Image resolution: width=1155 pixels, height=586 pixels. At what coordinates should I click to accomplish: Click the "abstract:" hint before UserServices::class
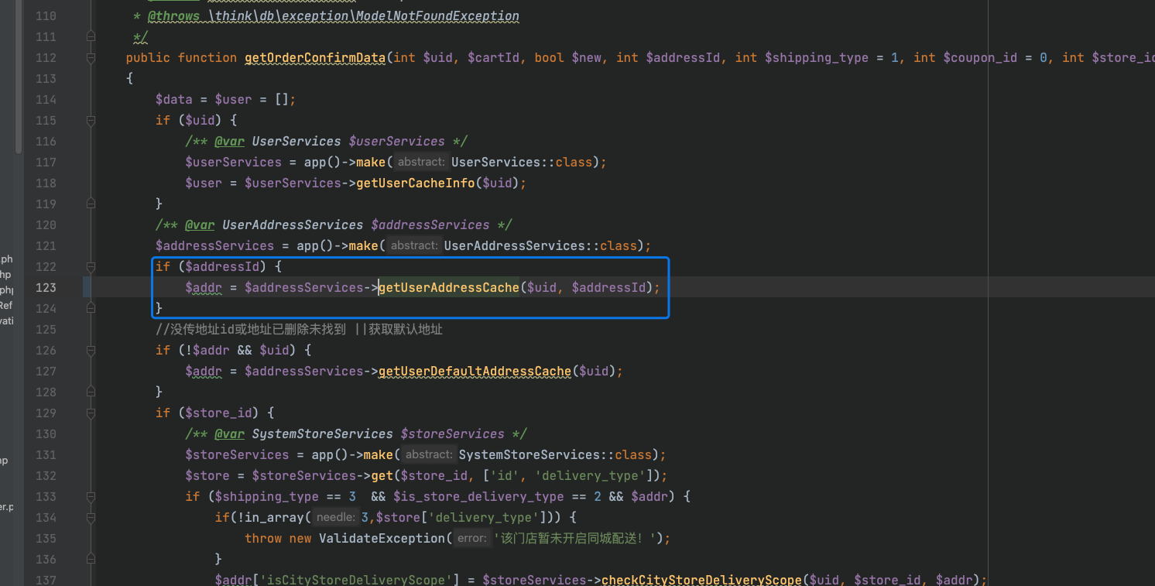422,163
